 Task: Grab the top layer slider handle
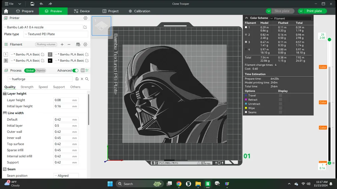[x=330, y=39]
